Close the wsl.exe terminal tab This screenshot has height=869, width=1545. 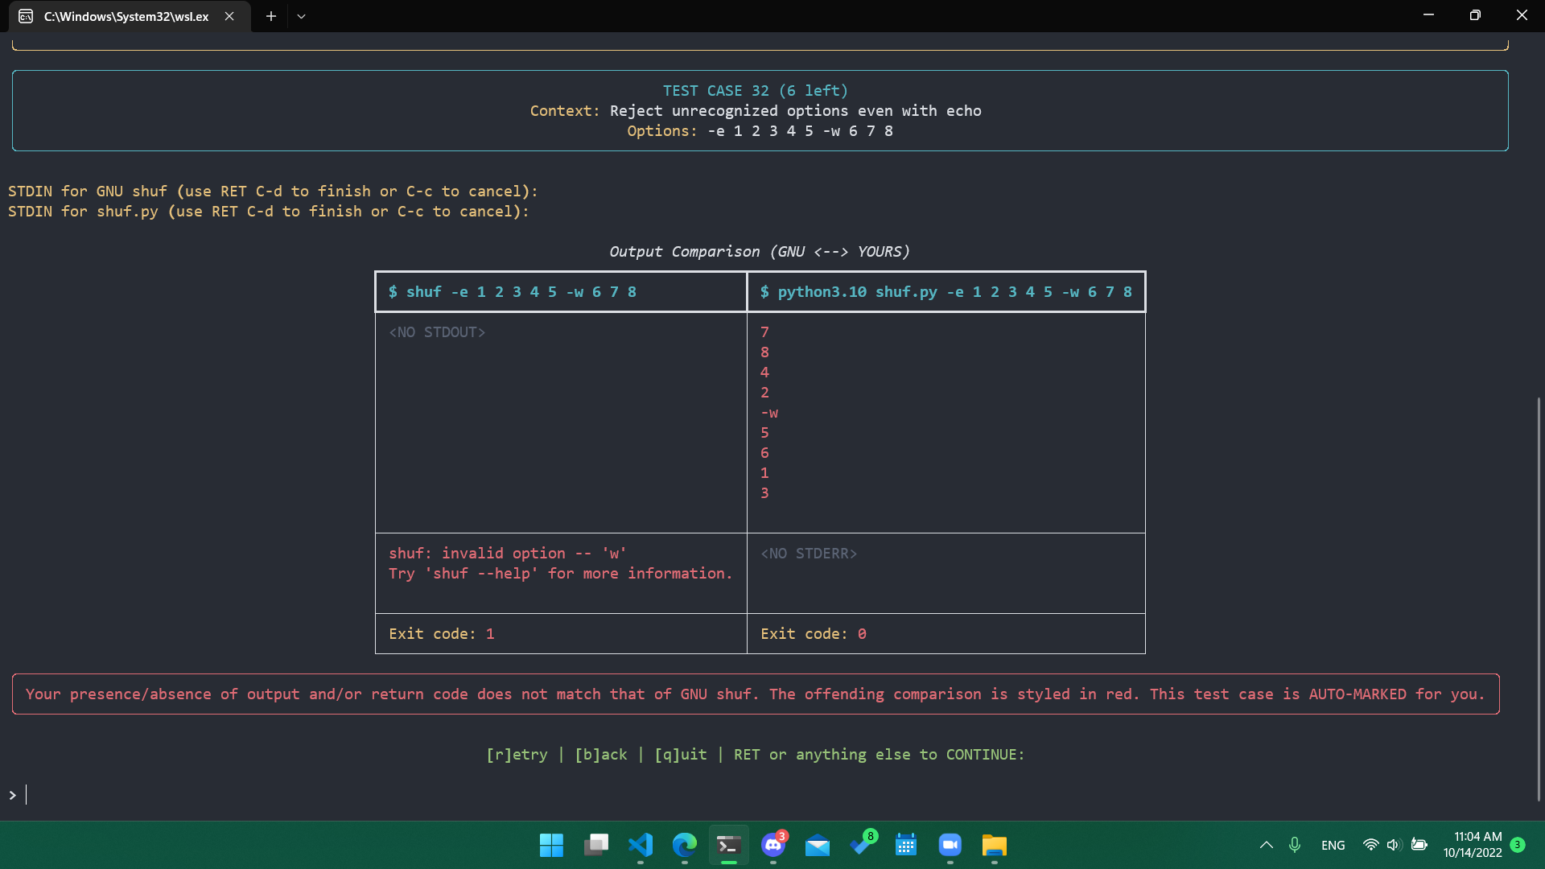coord(229,16)
